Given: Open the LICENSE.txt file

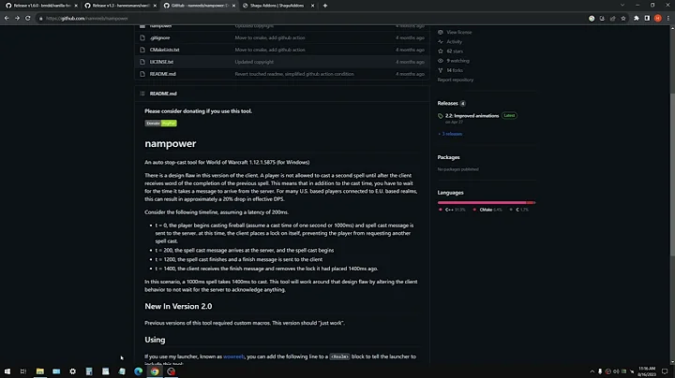Looking at the screenshot, I should pyautogui.click(x=161, y=62).
